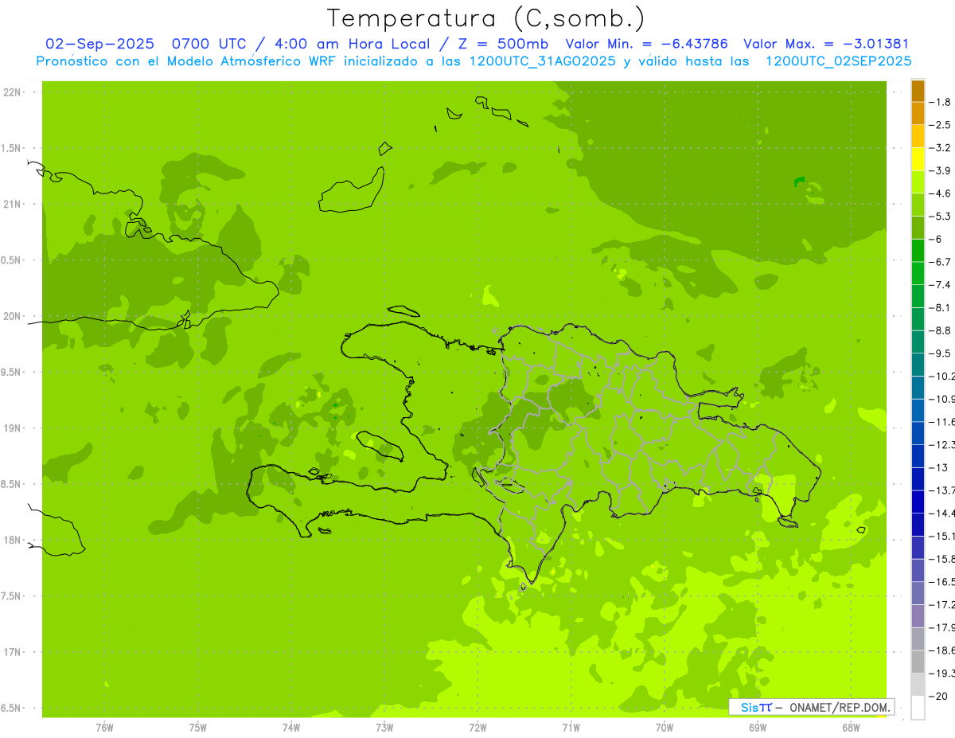955x738 pixels.
Task: Click "Valor Min. = -6.43786" in the header
Action: 646,44
